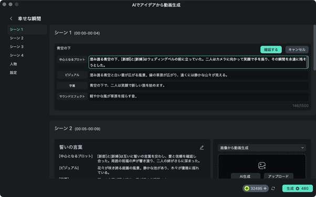Open the 設定 section in the sidebar
This screenshot has height=197, width=316.
[13, 73]
